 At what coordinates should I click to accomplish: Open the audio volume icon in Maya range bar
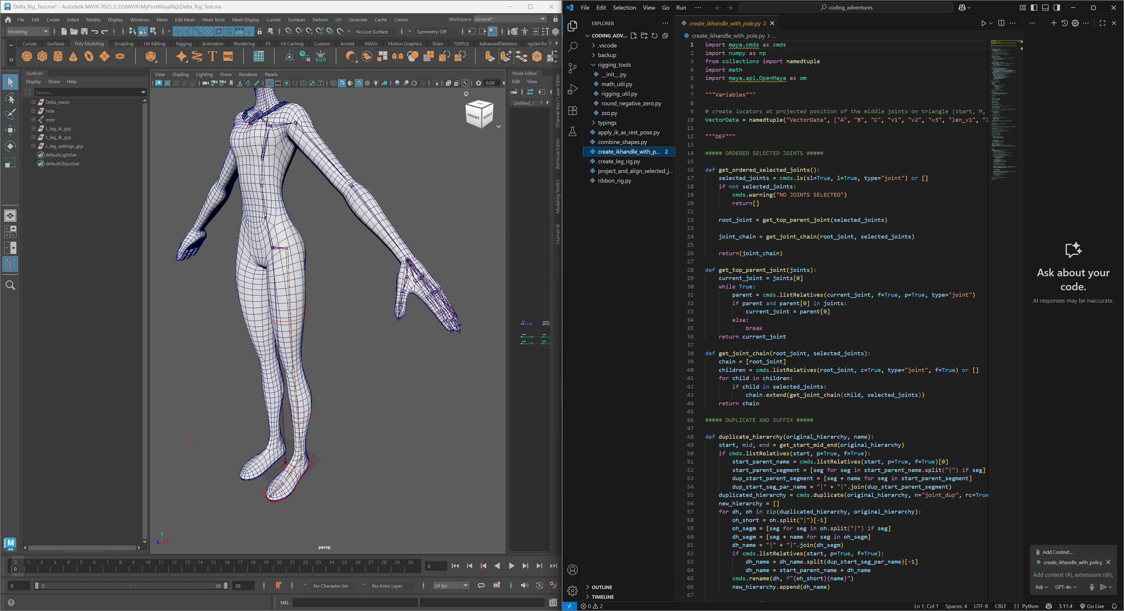[x=525, y=586]
